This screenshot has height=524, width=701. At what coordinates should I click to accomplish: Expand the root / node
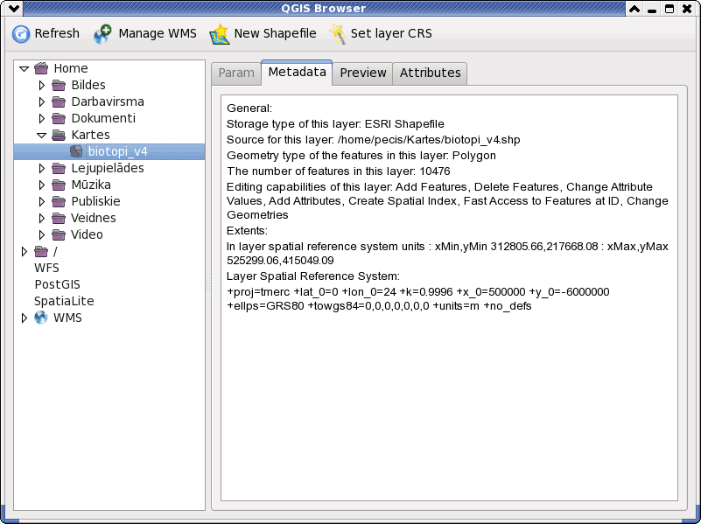tap(25, 251)
